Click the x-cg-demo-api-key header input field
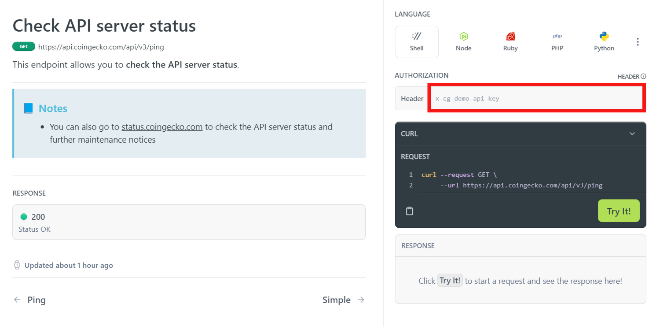657x328 pixels. (x=536, y=98)
